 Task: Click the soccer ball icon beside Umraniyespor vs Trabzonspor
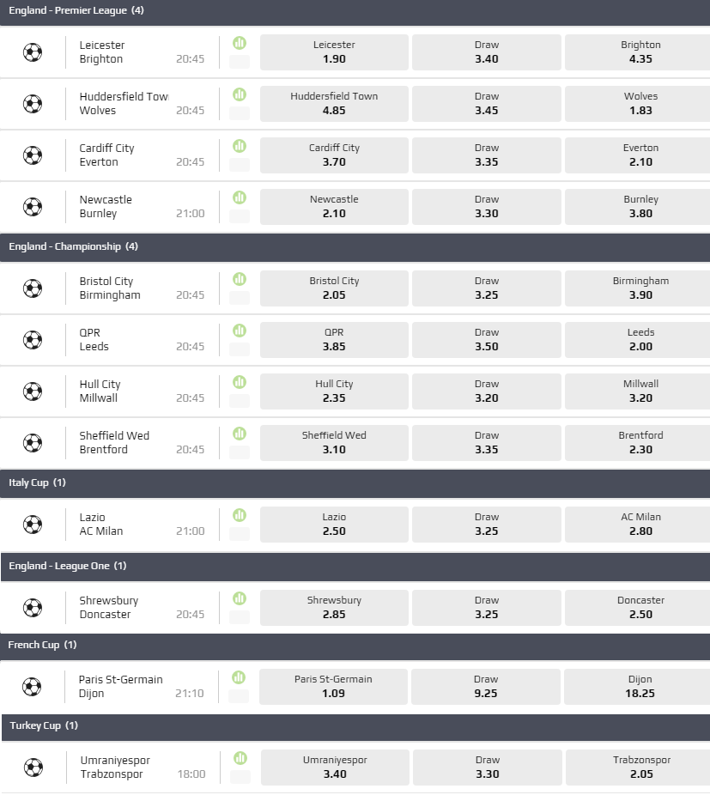pos(33,768)
